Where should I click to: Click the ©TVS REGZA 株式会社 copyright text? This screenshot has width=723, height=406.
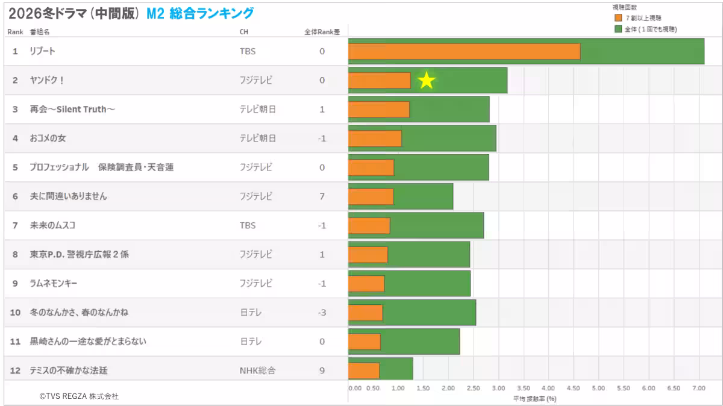point(79,396)
